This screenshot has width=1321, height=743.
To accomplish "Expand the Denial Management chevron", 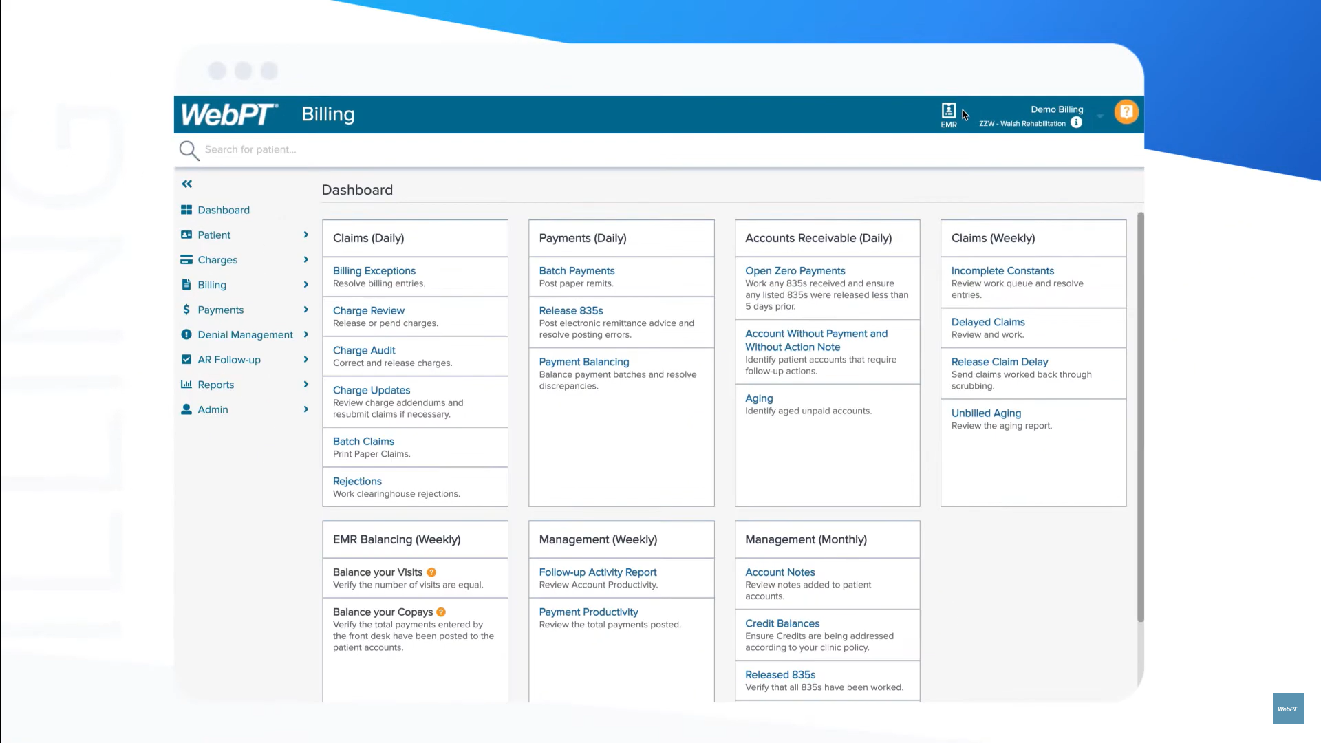I will pyautogui.click(x=306, y=334).
